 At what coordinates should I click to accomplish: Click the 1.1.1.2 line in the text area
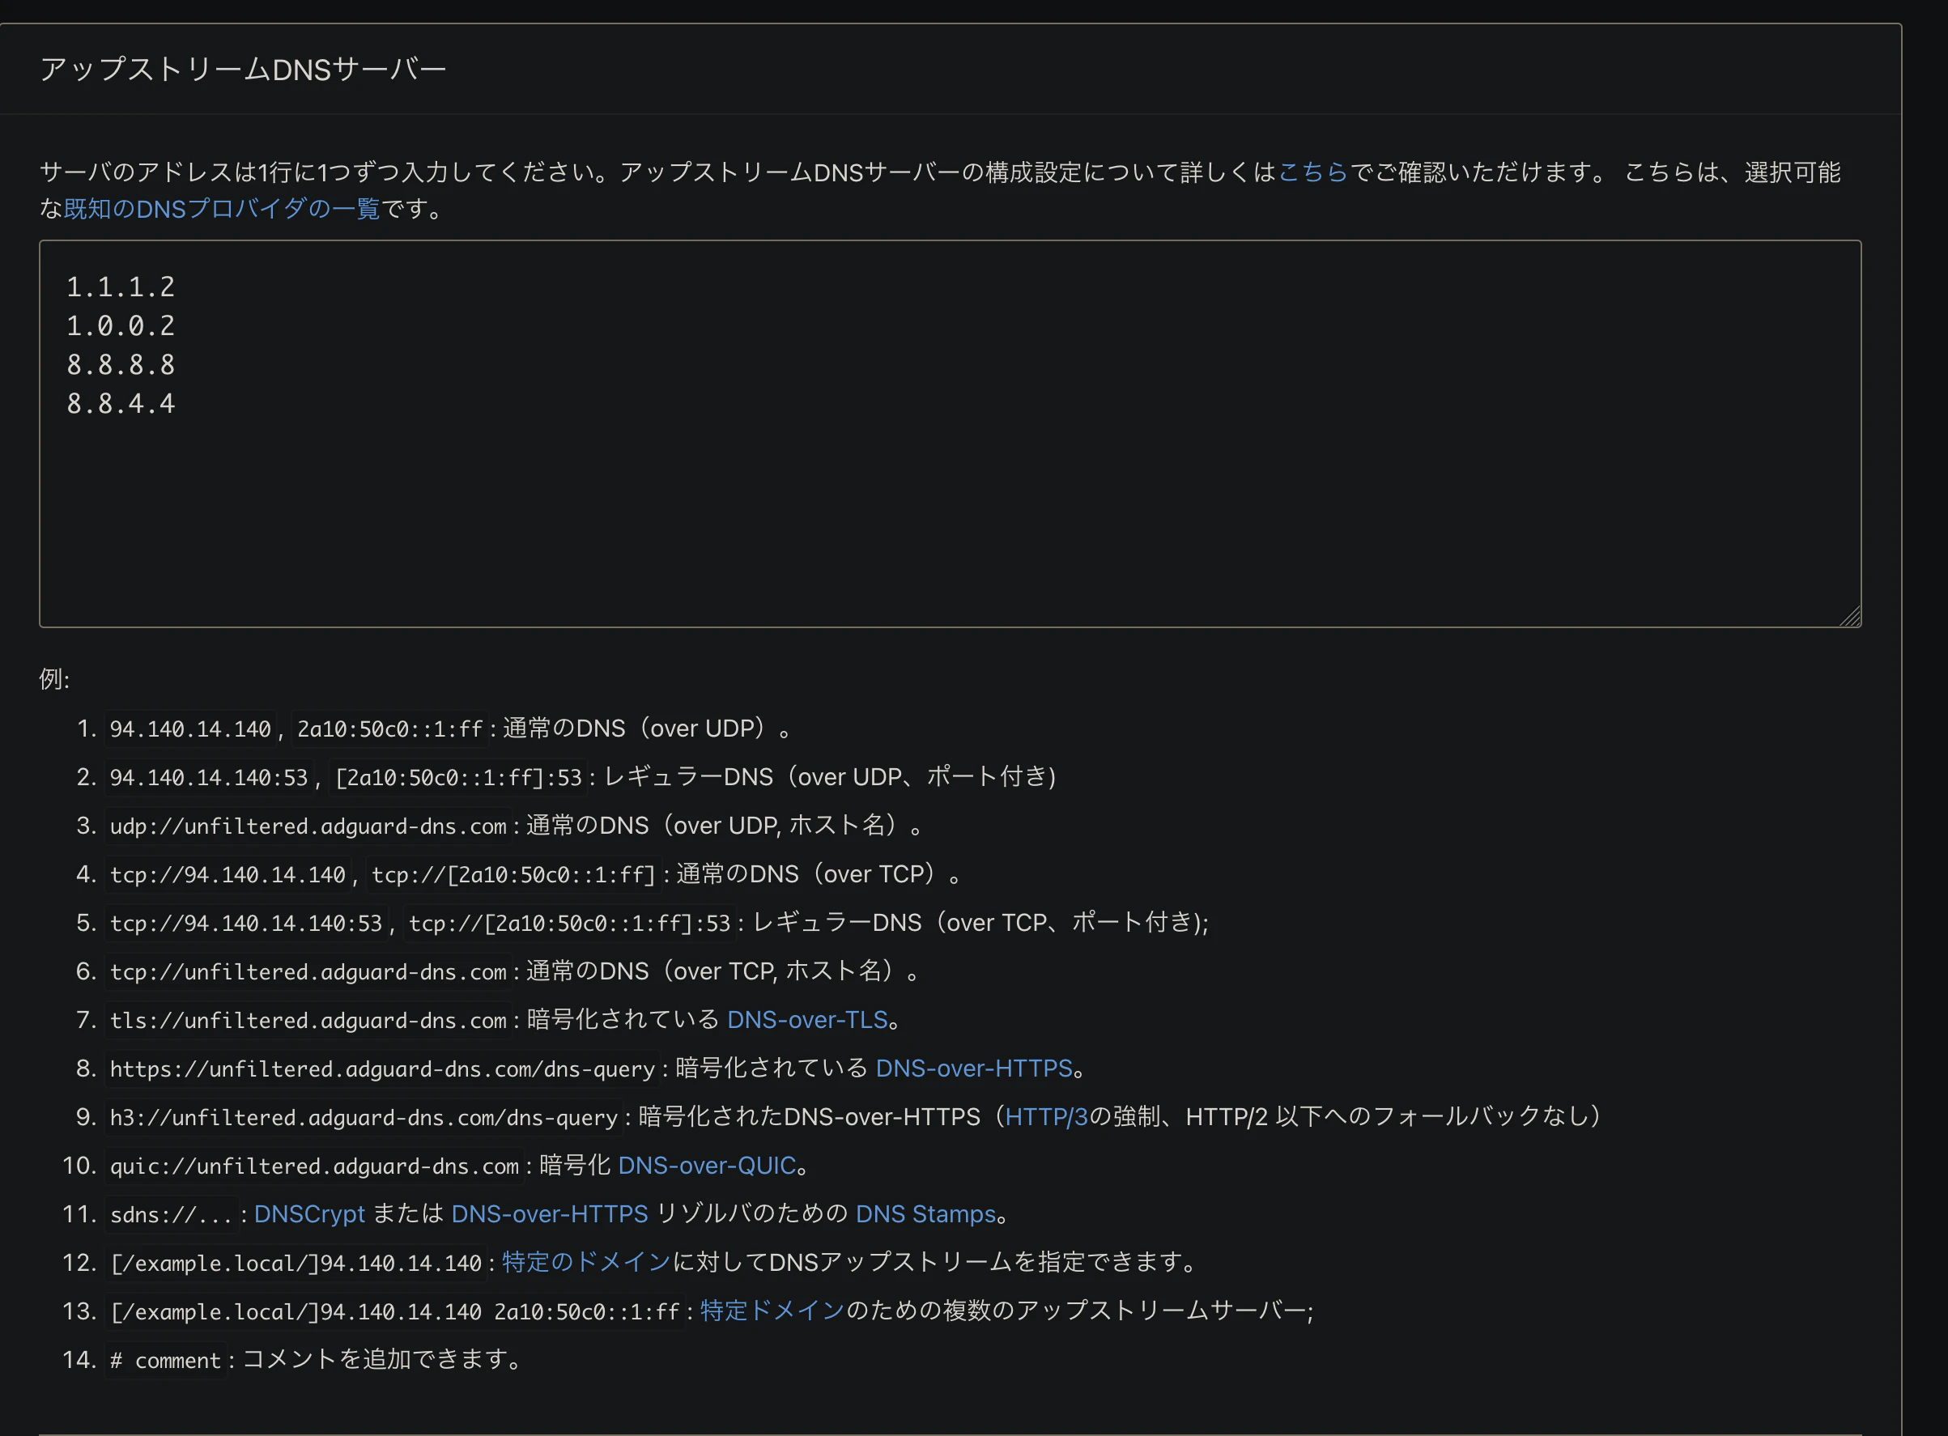[x=121, y=287]
